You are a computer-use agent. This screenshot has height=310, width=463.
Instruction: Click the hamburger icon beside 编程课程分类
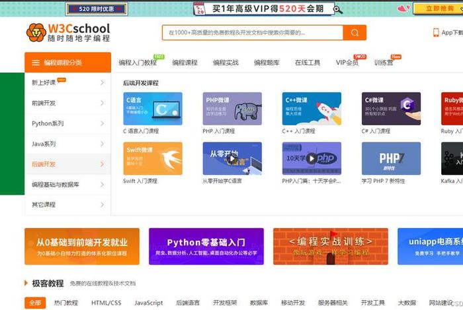36,63
